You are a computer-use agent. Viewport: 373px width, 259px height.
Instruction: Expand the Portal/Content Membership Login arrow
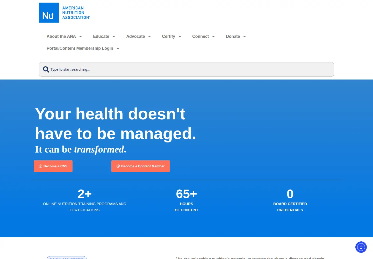(118, 48)
